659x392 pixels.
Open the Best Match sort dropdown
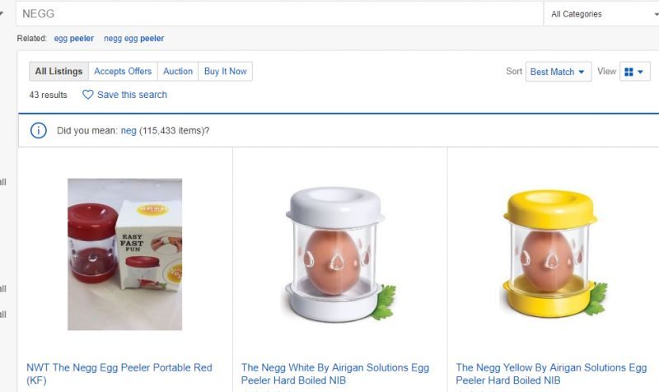click(x=559, y=72)
